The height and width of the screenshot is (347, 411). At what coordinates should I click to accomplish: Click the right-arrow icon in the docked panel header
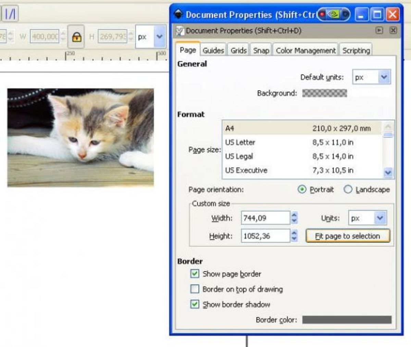click(379, 30)
